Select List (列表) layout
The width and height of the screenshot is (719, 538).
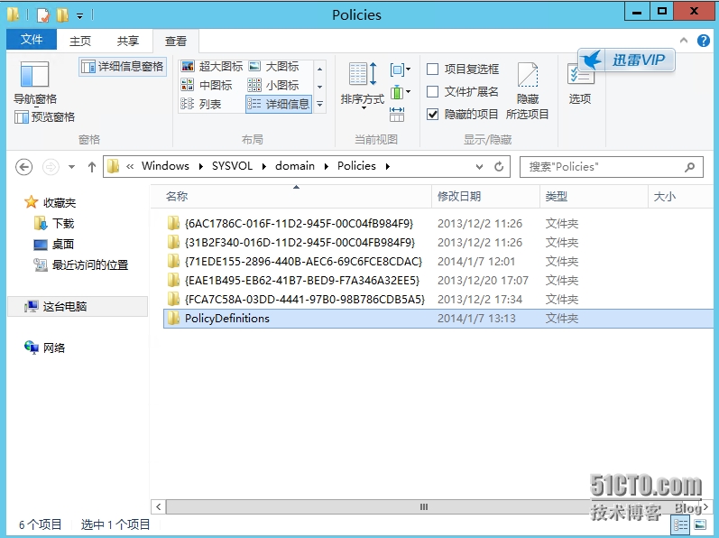[201, 104]
